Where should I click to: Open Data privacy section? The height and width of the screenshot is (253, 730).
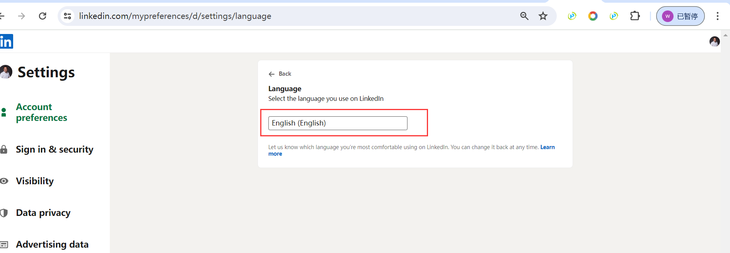(x=43, y=213)
